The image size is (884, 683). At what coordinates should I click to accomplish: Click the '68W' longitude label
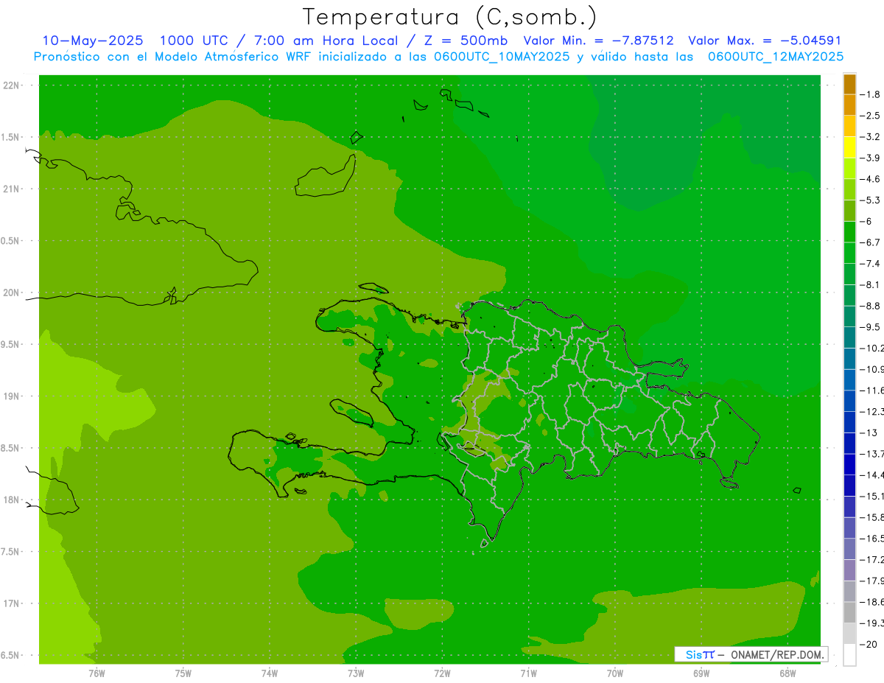(787, 673)
